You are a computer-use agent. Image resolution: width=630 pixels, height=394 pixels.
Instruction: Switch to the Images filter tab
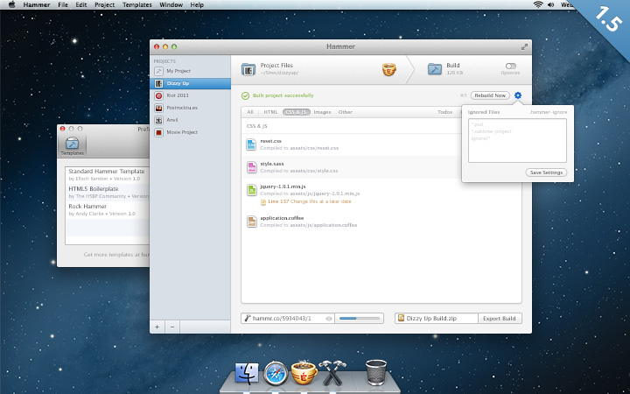pos(322,112)
